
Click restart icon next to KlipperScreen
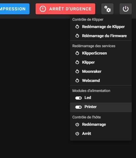(x=77, y=53)
